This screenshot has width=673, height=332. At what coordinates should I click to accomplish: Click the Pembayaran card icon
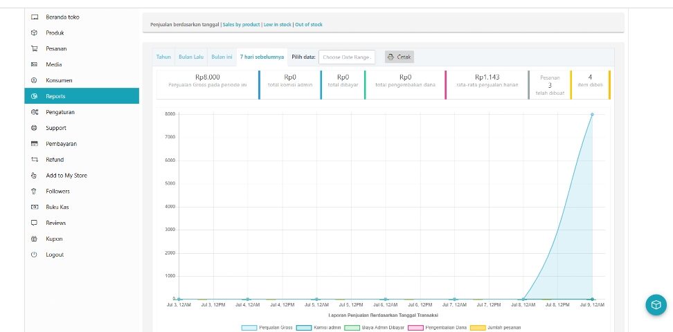[33, 144]
